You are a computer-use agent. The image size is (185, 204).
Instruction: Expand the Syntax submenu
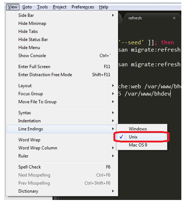pyautogui.click(x=62, y=113)
